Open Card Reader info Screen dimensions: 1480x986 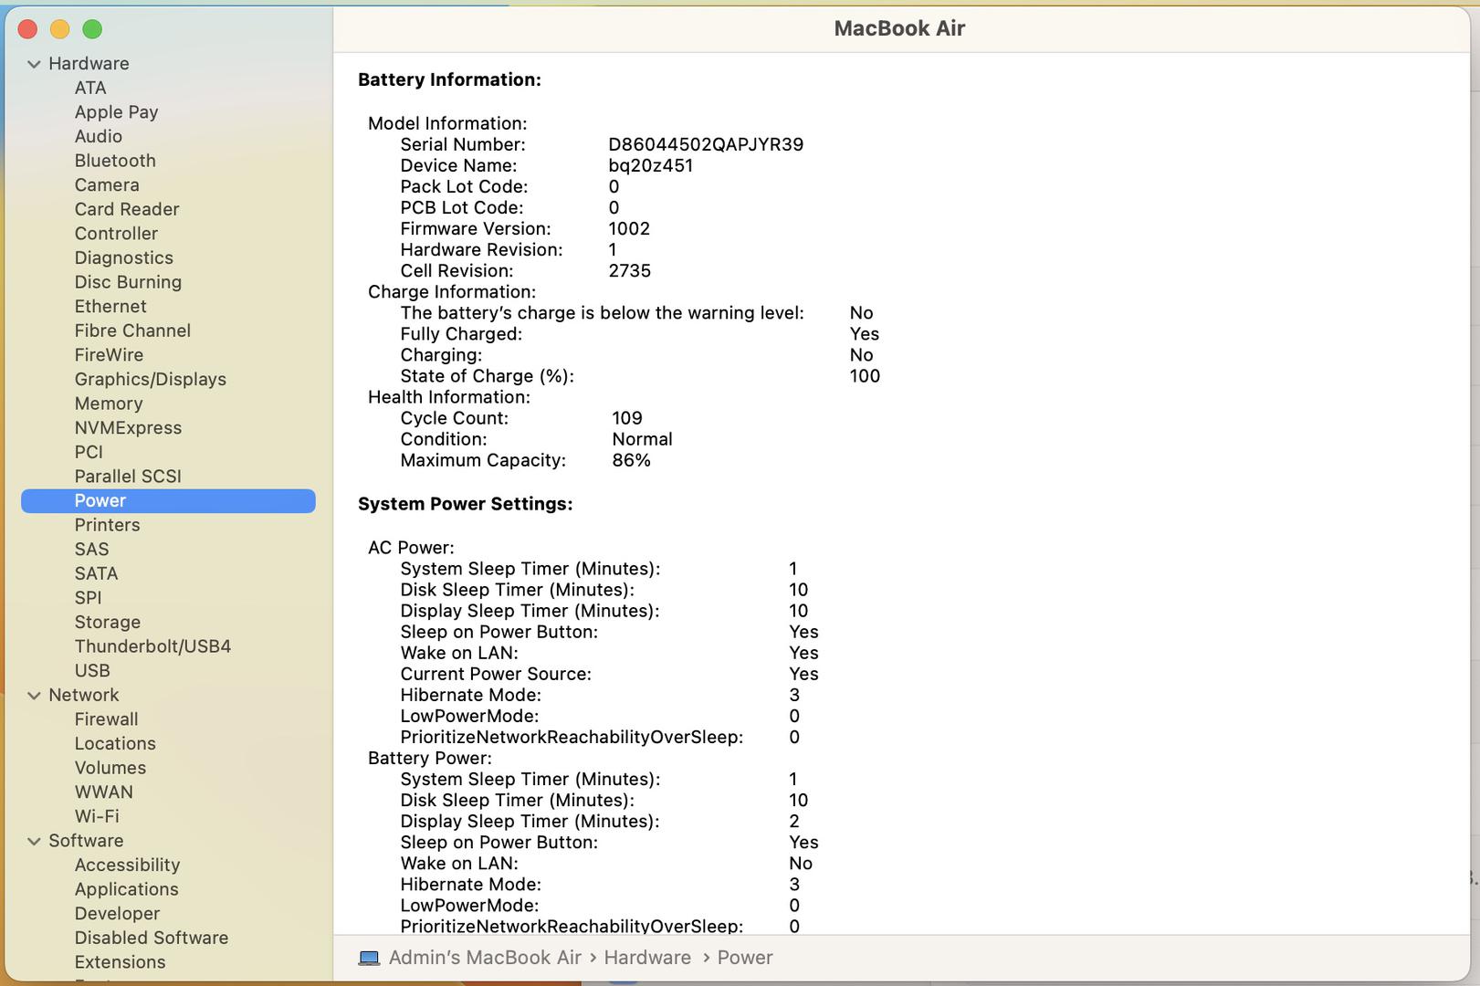pos(127,209)
